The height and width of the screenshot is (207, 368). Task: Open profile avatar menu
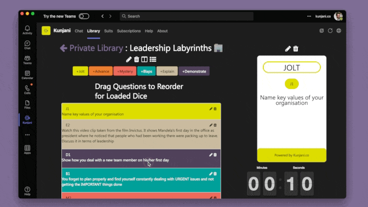click(338, 16)
